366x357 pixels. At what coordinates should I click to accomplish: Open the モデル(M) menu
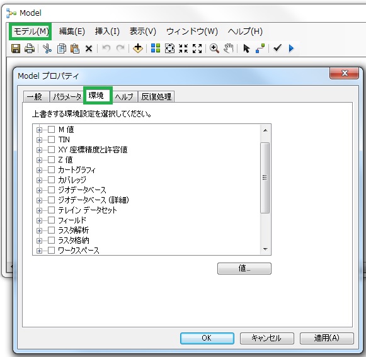point(31,31)
